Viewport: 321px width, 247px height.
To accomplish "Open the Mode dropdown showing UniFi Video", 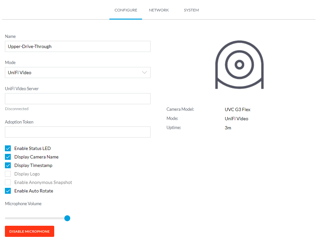I will coord(78,73).
